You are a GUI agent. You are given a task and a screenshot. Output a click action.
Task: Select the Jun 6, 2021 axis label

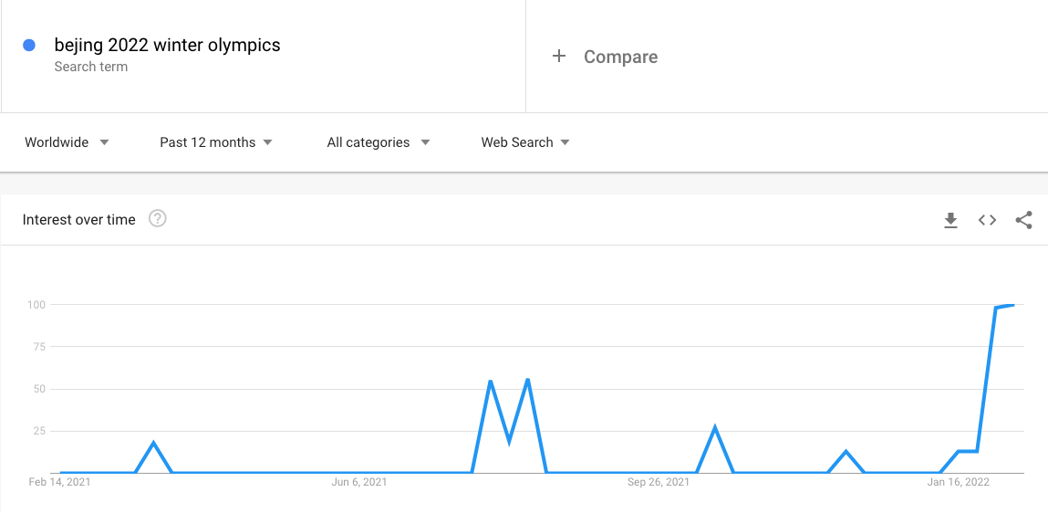click(x=359, y=482)
